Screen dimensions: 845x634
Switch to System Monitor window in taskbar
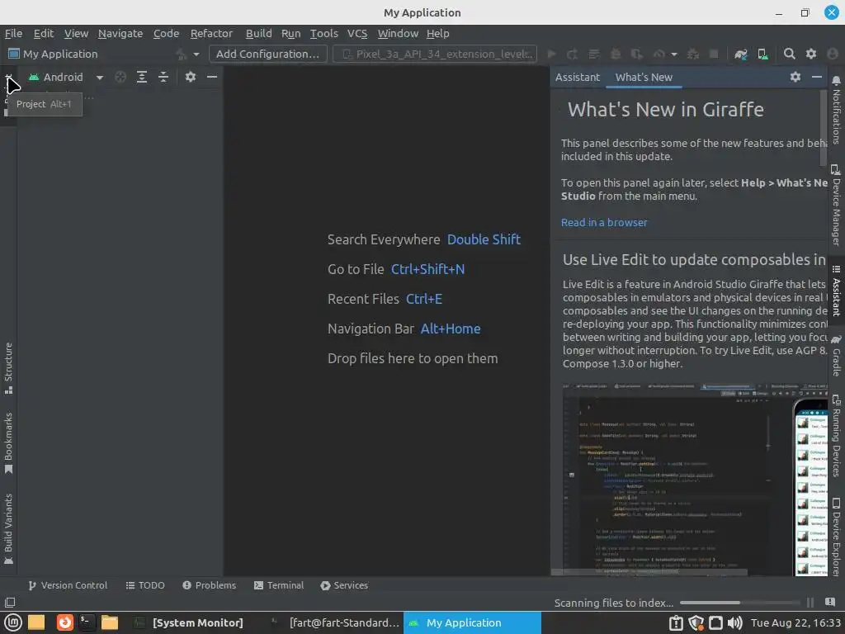(189, 622)
